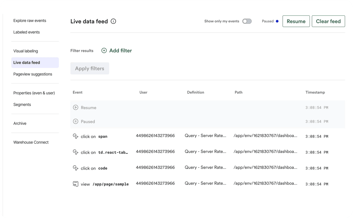Open Properties (even & user)
This screenshot has width=353, height=218.
coord(34,93)
